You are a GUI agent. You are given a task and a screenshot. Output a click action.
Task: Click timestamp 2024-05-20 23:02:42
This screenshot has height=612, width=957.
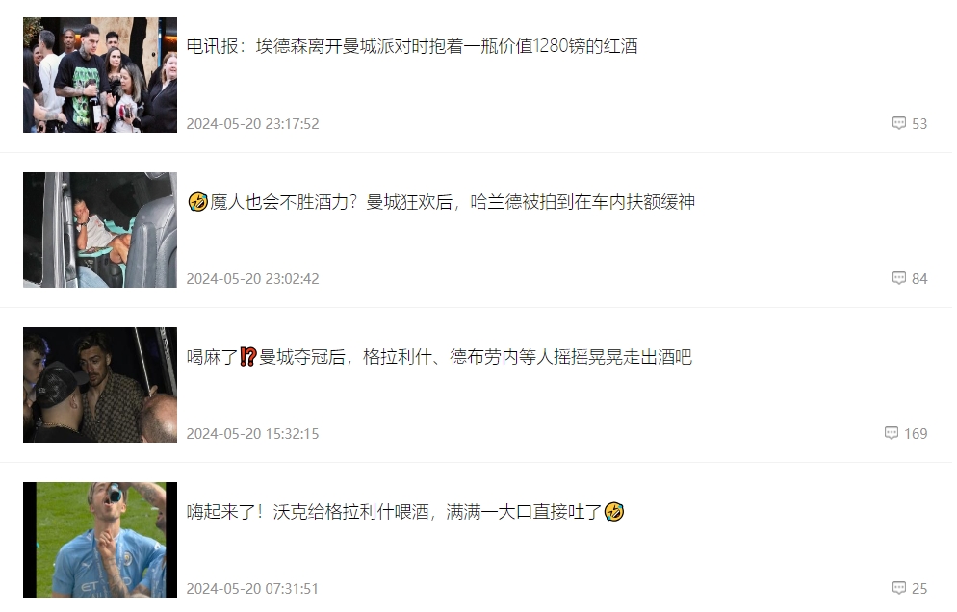252,279
